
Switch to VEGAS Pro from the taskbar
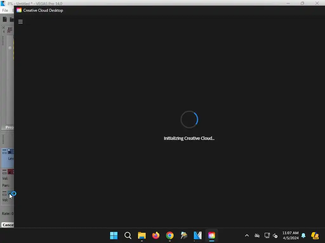tap(197, 235)
